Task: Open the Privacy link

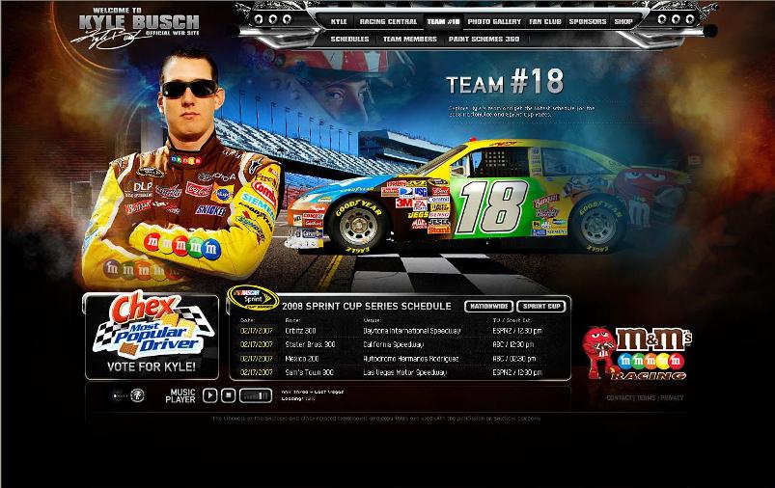Action: (672, 397)
